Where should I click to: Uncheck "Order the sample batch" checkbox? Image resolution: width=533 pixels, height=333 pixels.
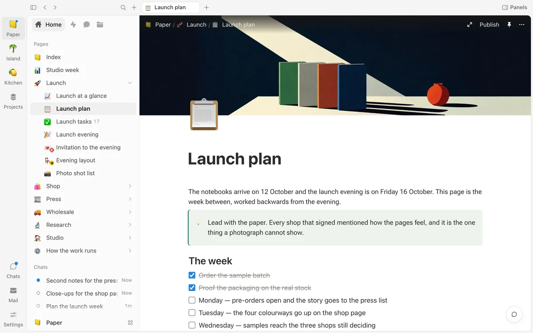coord(192,275)
